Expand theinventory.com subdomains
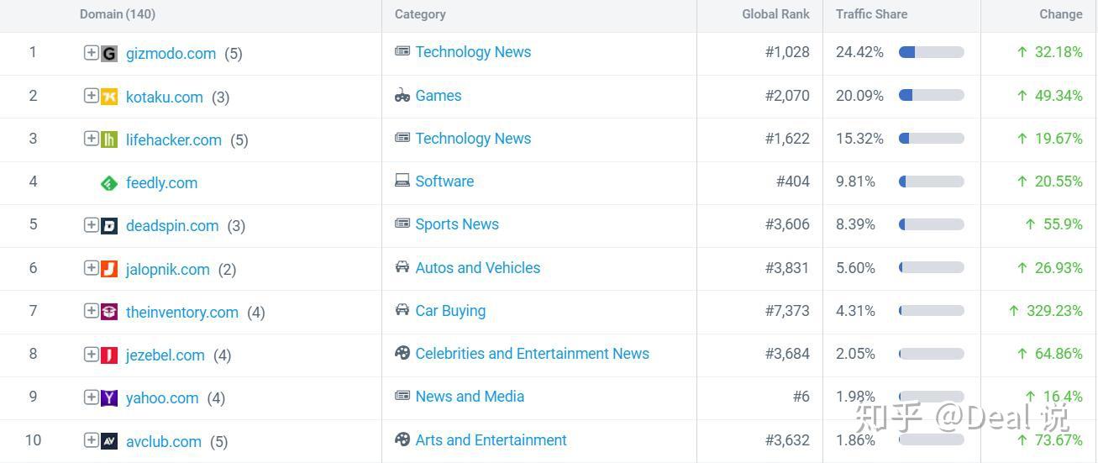This screenshot has height=463, width=1098. pos(91,311)
